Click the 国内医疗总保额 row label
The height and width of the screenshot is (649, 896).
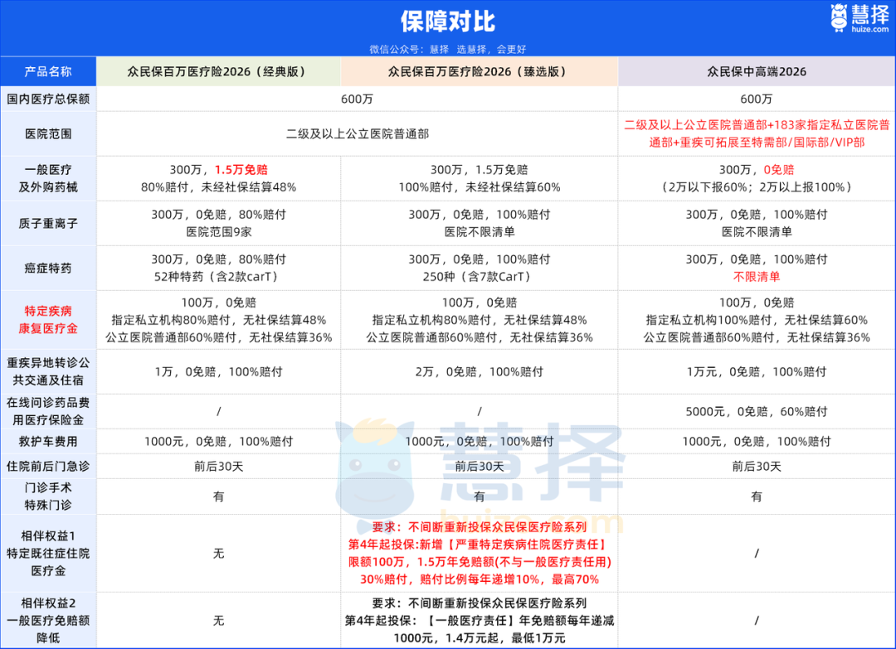coord(48,99)
